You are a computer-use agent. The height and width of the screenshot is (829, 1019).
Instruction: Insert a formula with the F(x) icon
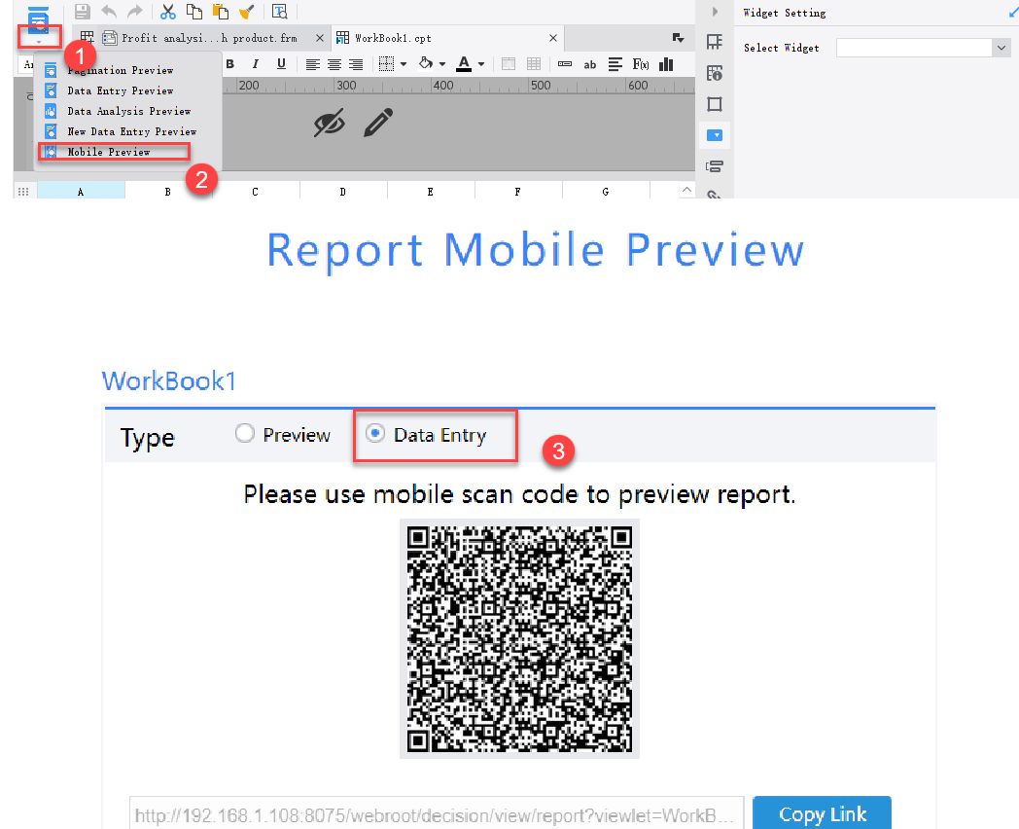[x=641, y=63]
